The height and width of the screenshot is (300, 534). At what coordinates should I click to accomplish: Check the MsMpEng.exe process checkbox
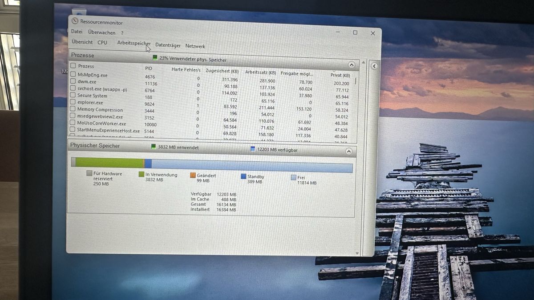tap(73, 74)
